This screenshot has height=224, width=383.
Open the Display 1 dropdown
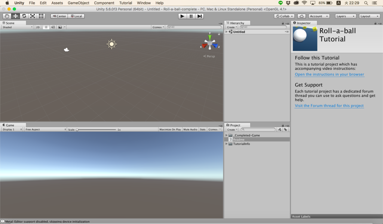12,130
